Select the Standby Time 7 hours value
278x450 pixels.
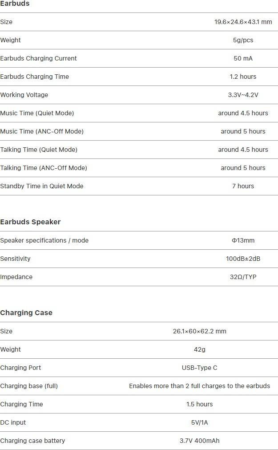(243, 186)
